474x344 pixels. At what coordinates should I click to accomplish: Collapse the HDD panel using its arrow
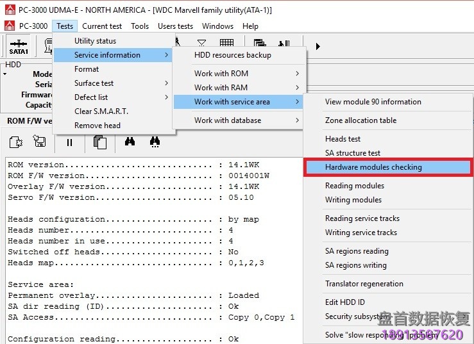pos(5,74)
